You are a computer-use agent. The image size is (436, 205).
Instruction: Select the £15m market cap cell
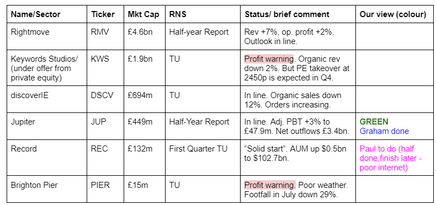tap(144, 189)
